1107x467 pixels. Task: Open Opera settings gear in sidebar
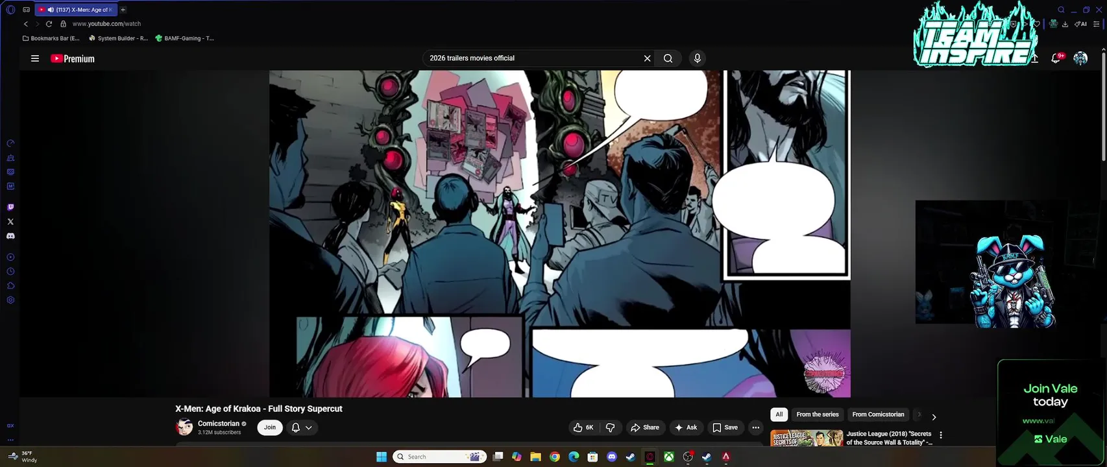tap(10, 300)
